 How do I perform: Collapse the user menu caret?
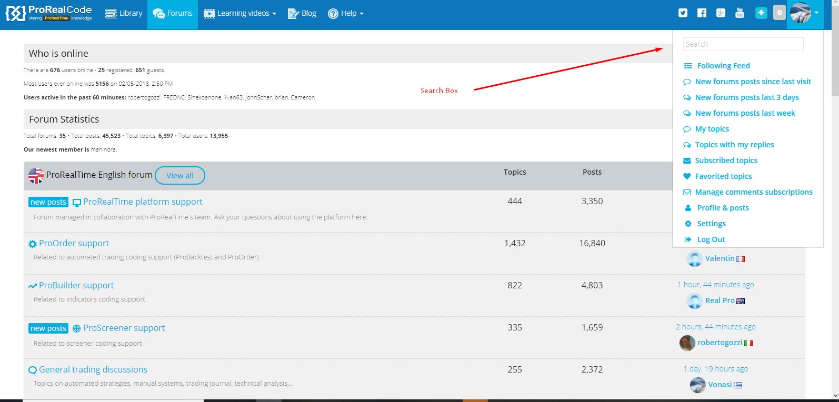point(816,13)
